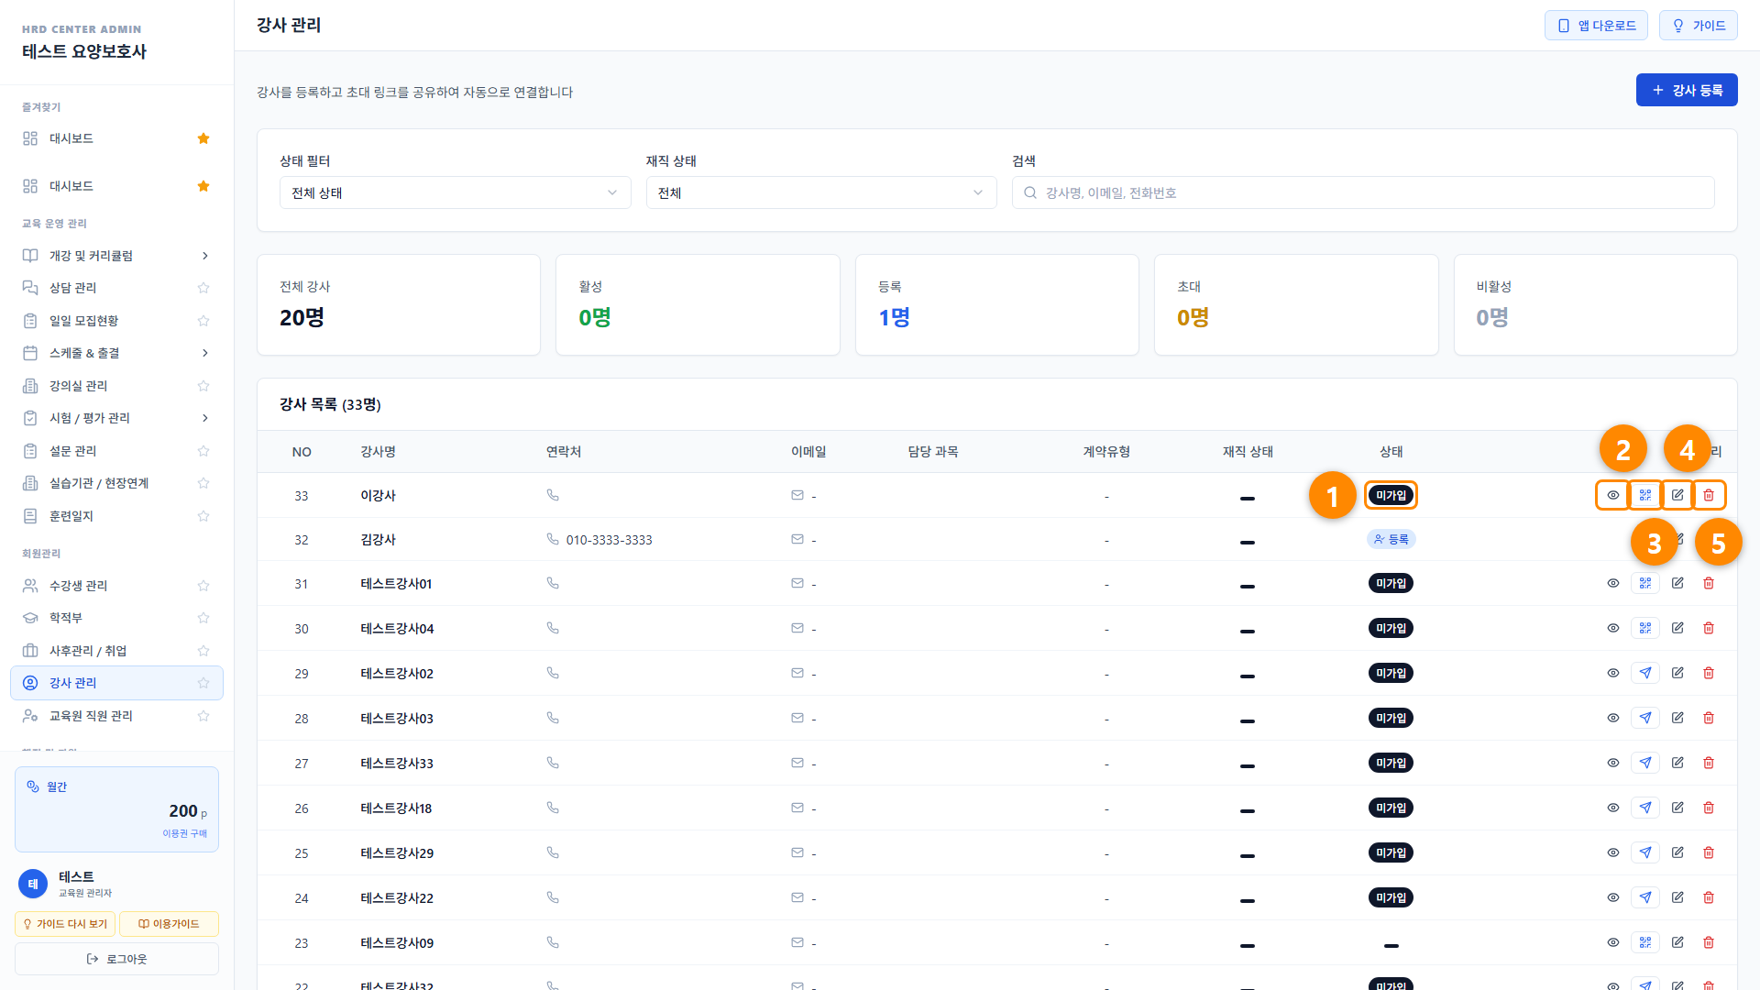Delete instructor 이강사 with trash icon

point(1709,495)
